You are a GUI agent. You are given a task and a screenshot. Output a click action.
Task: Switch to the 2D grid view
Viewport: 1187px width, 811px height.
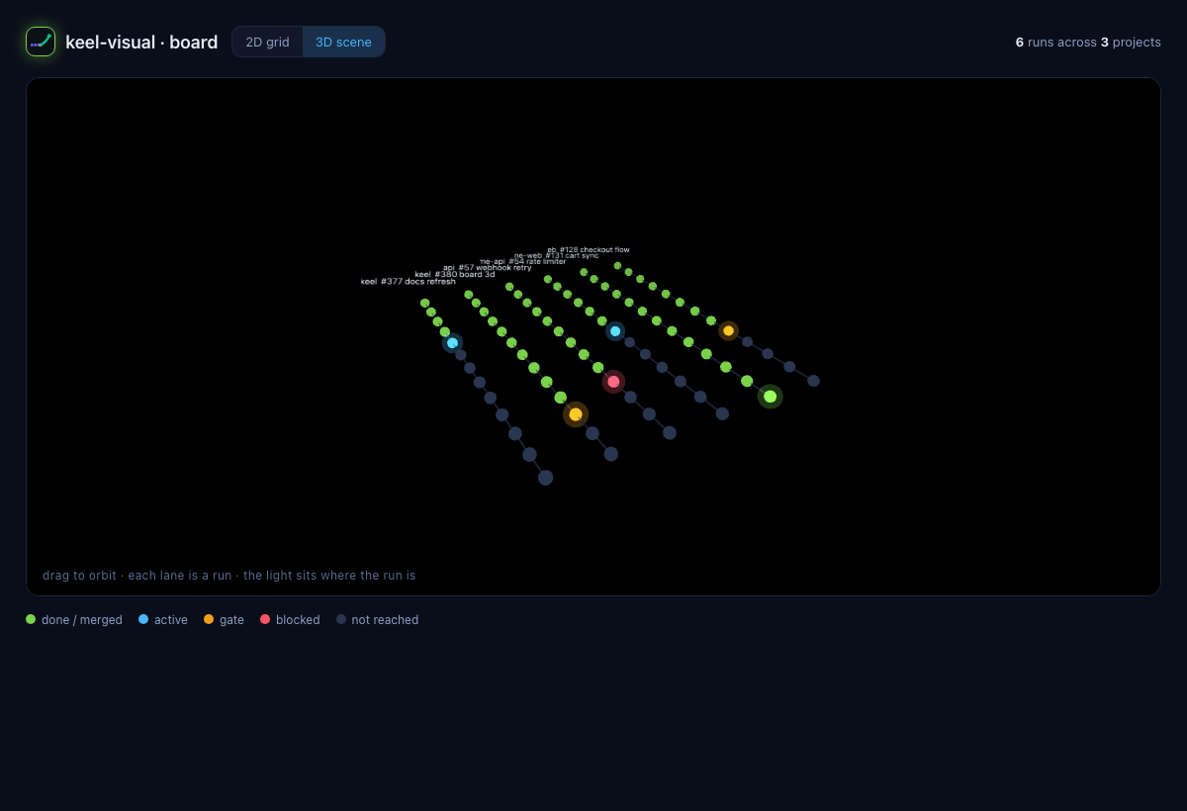click(x=267, y=42)
